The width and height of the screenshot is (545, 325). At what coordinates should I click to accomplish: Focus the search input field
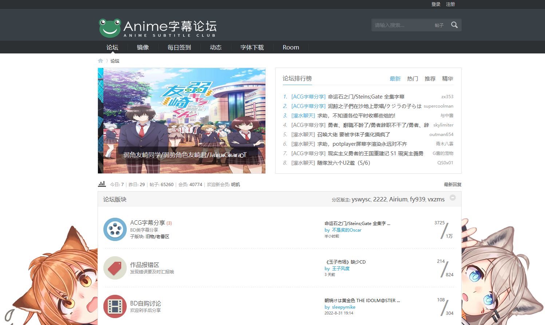402,25
